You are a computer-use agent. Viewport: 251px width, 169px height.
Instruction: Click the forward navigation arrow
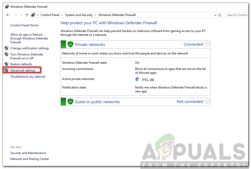click(15, 15)
